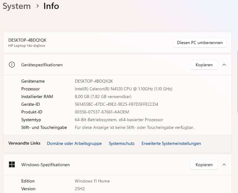Click the Edition label
The image size is (238, 193).
[x=28, y=181]
